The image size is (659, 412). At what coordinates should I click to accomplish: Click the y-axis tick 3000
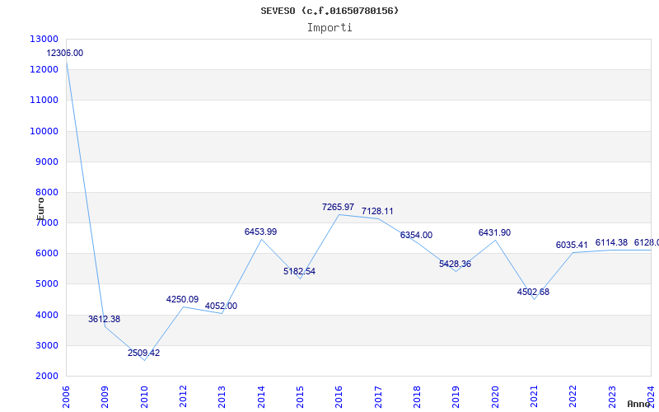[x=46, y=346]
